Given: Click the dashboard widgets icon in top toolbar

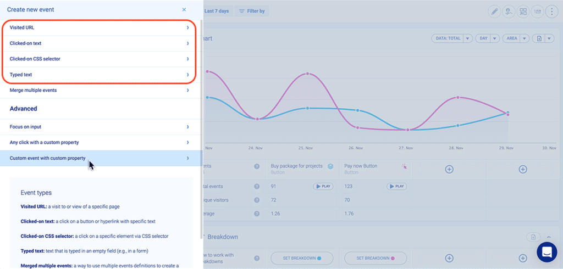Looking at the screenshot, I should point(523,12).
